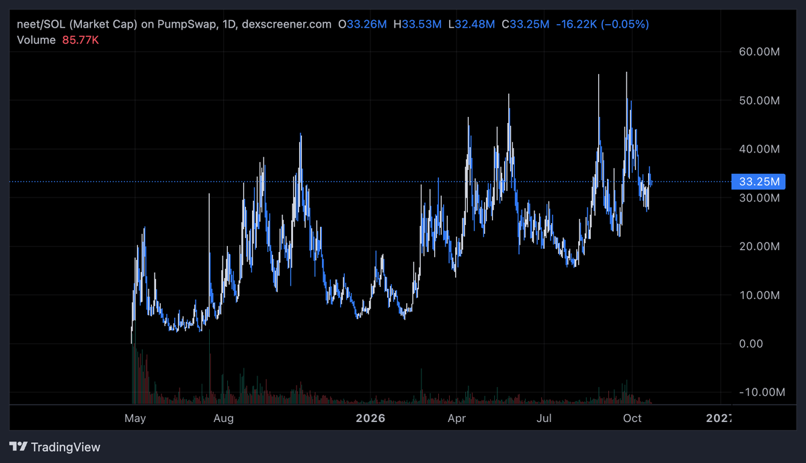806x463 pixels.
Task: Click the 2027 label on time axis
Action: (719, 418)
